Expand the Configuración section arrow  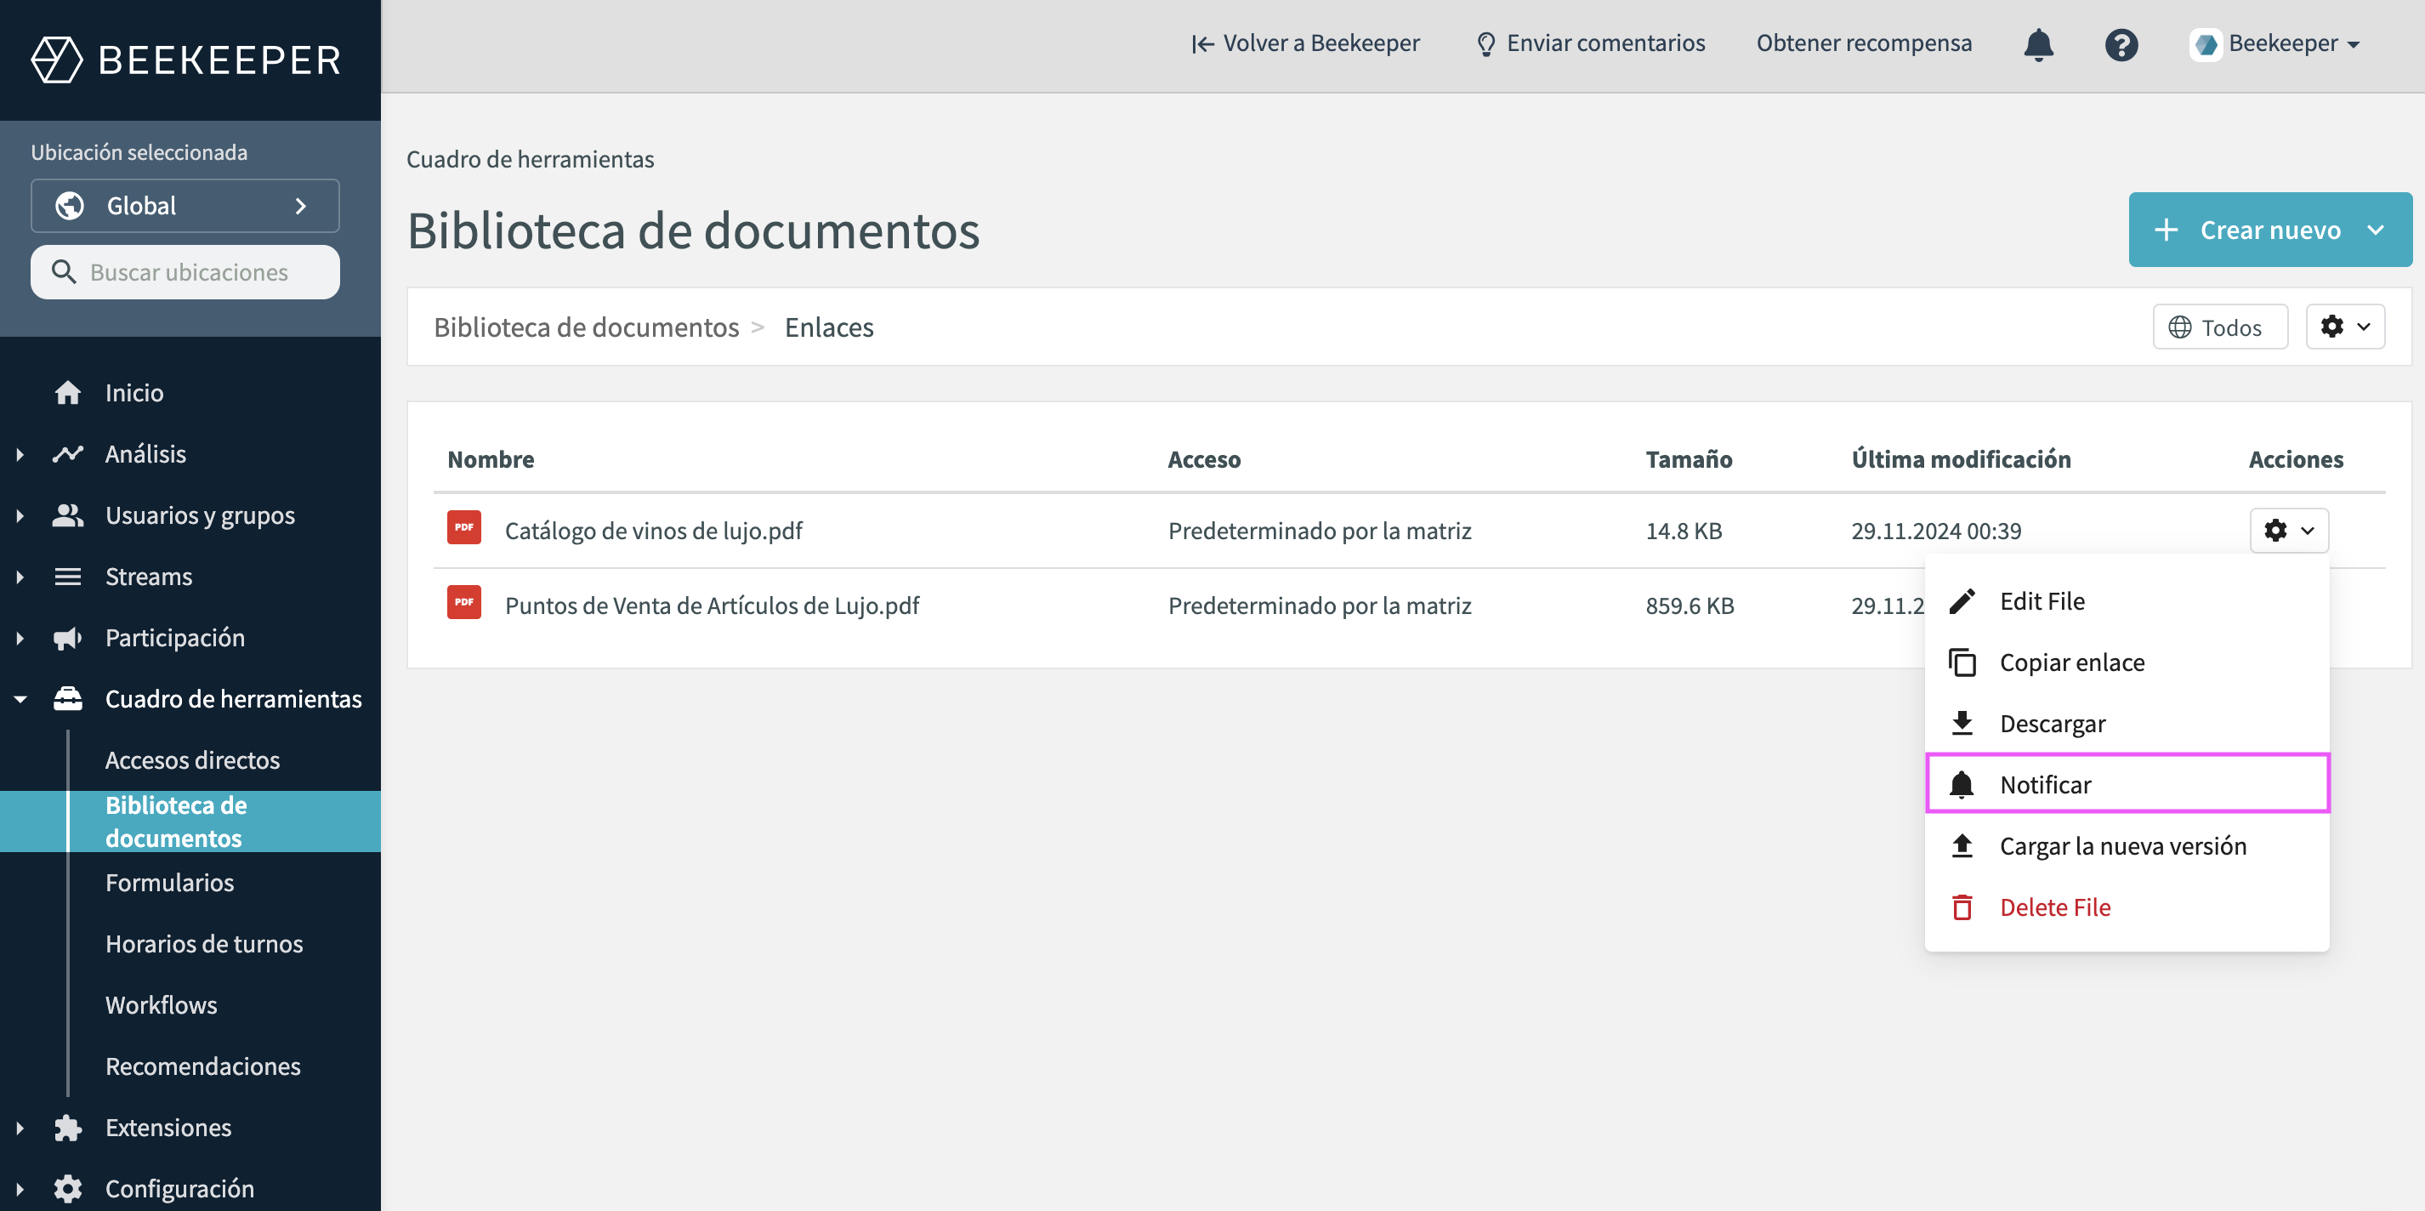coord(20,1188)
